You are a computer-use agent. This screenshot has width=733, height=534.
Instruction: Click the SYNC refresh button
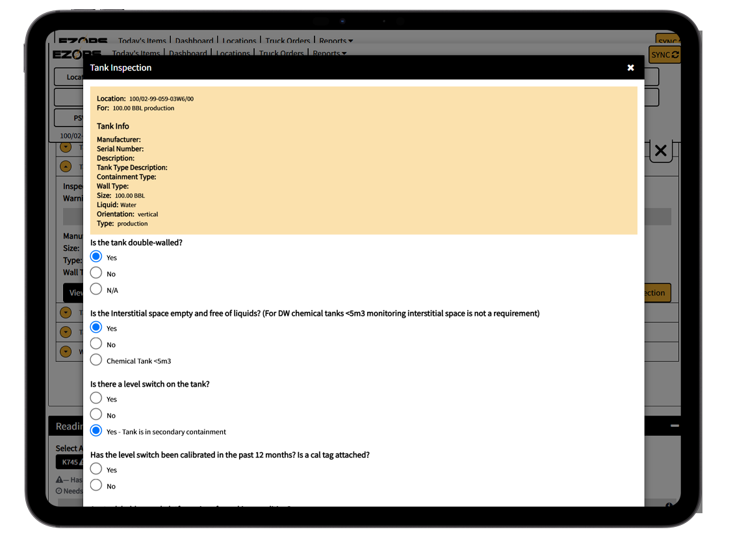[x=665, y=55]
